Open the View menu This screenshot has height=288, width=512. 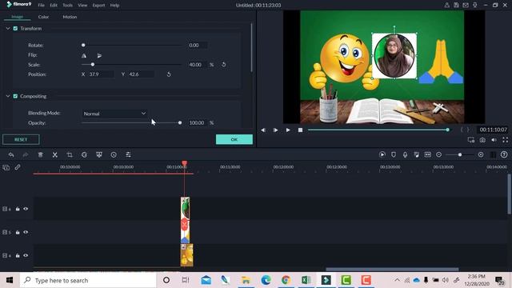click(x=82, y=6)
